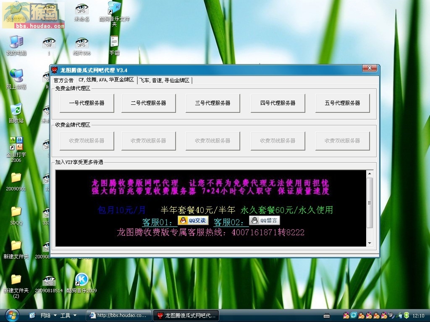The image size is (430, 322).
Task: Click the 半年套餐40元/半年 price text
Action: pos(198,210)
